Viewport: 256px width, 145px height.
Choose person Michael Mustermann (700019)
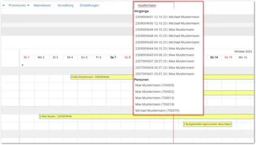(x=157, y=111)
